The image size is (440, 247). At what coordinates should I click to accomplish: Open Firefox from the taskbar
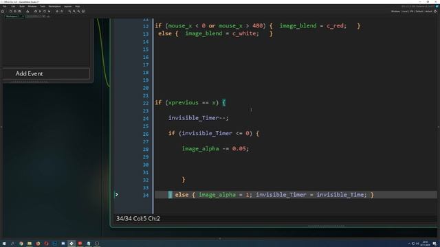pyautogui.click(x=38, y=244)
